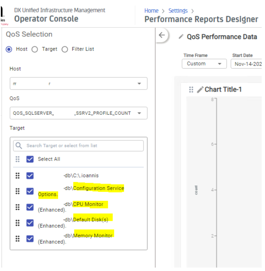Choose the Filter List radio option

[65, 49]
